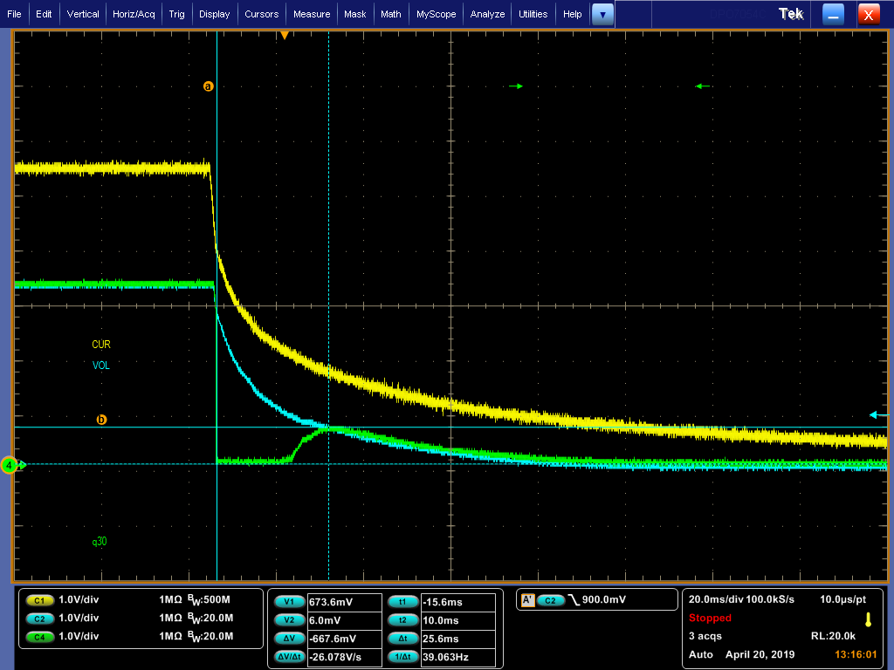
Task: Click the 1/Δt frequency readout badge
Action: pyautogui.click(x=402, y=656)
